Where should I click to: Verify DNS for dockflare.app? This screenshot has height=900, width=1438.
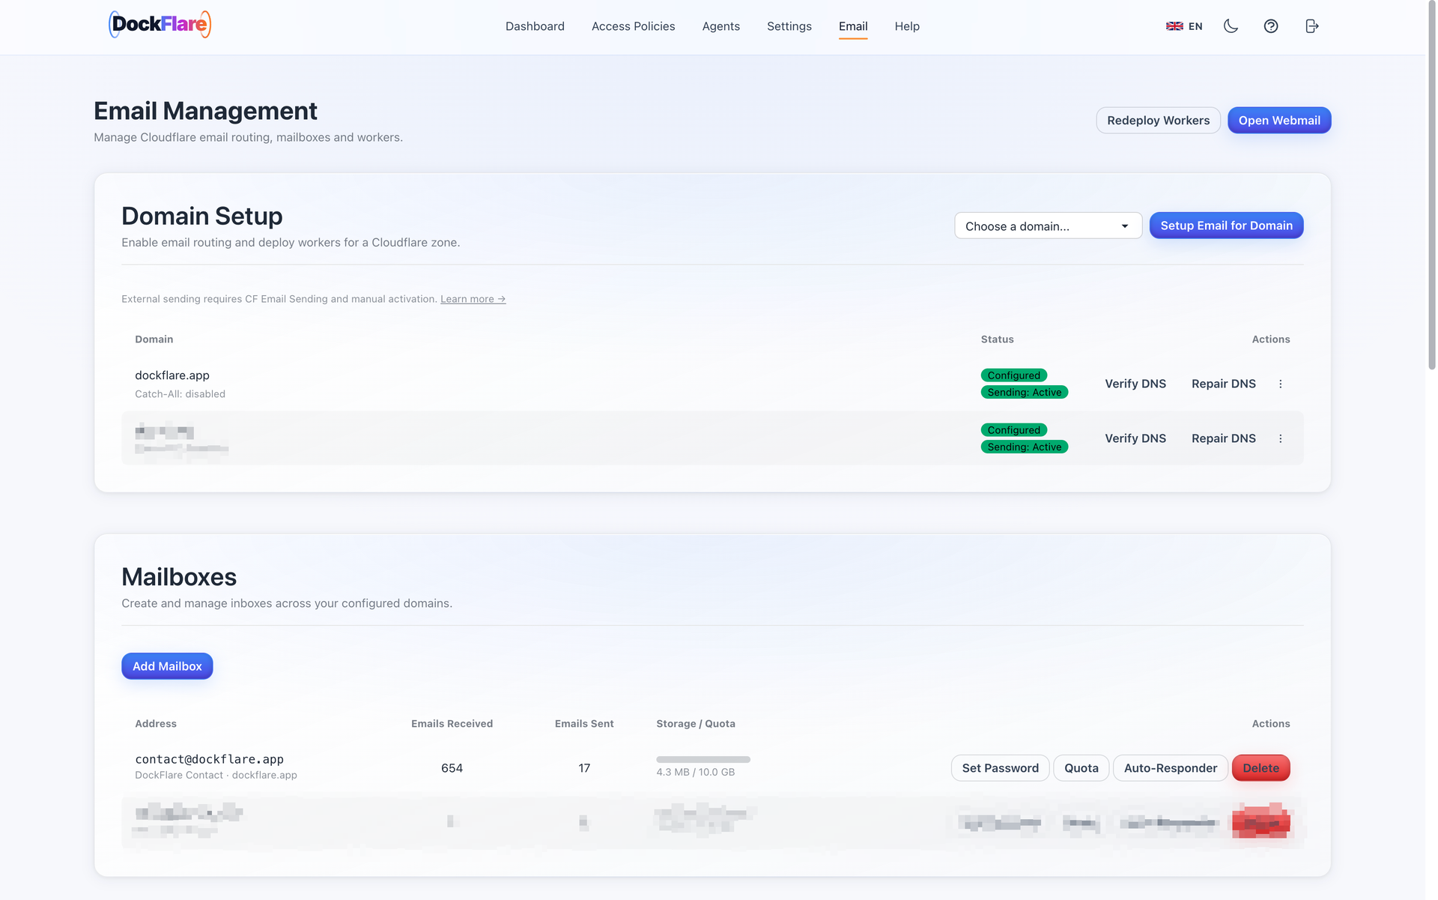click(x=1135, y=384)
